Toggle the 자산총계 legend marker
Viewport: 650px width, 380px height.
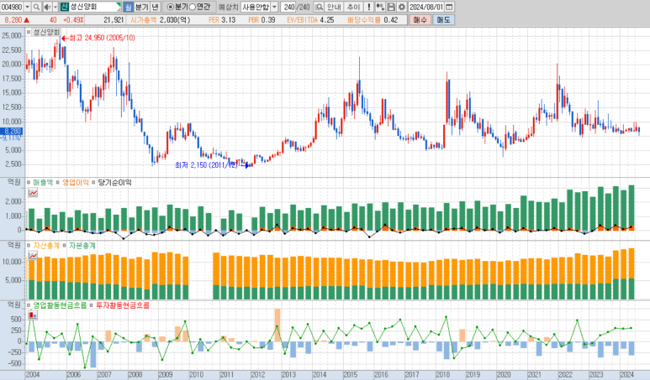(29, 245)
